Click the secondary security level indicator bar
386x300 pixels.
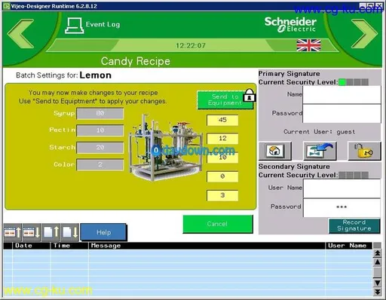pos(354,175)
